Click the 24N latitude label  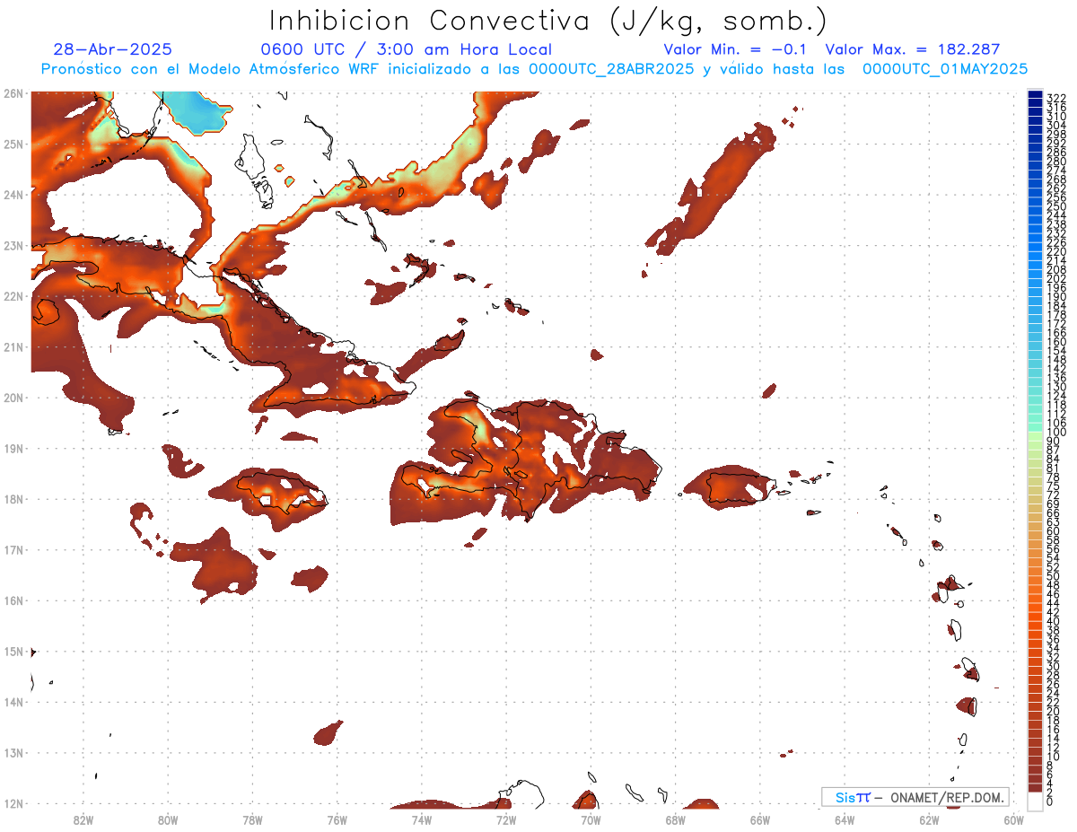coord(13,194)
